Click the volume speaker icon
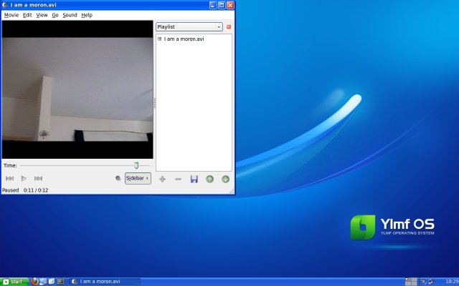Image resolution: width=459 pixels, height=286 pixels. click(118, 178)
